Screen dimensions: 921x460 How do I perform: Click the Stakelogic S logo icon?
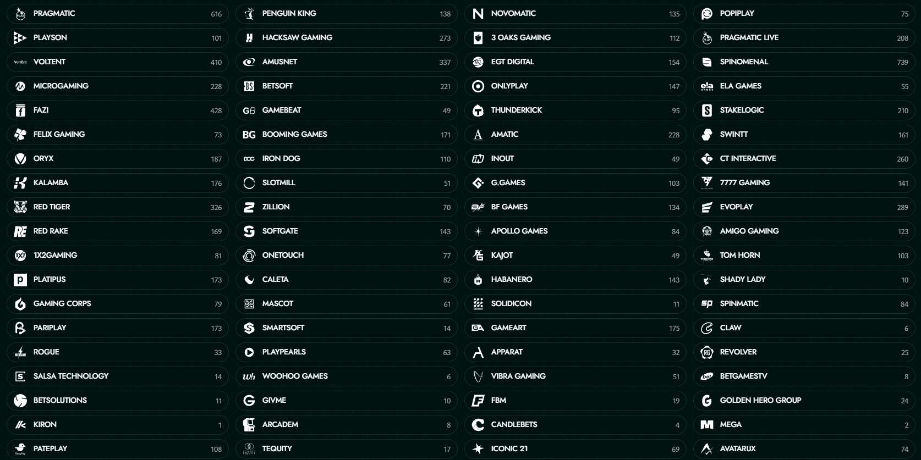point(707,110)
